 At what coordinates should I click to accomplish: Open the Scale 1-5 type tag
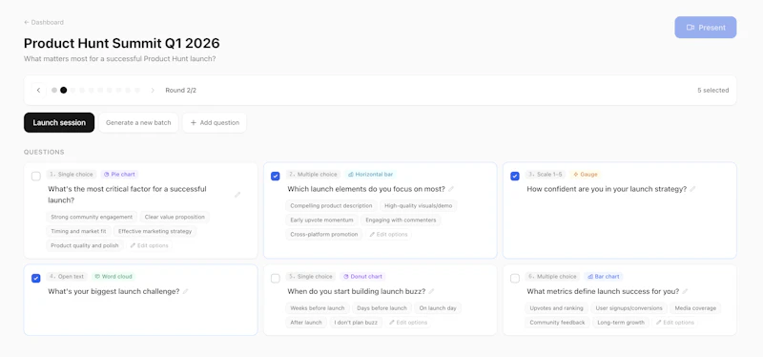(x=546, y=175)
